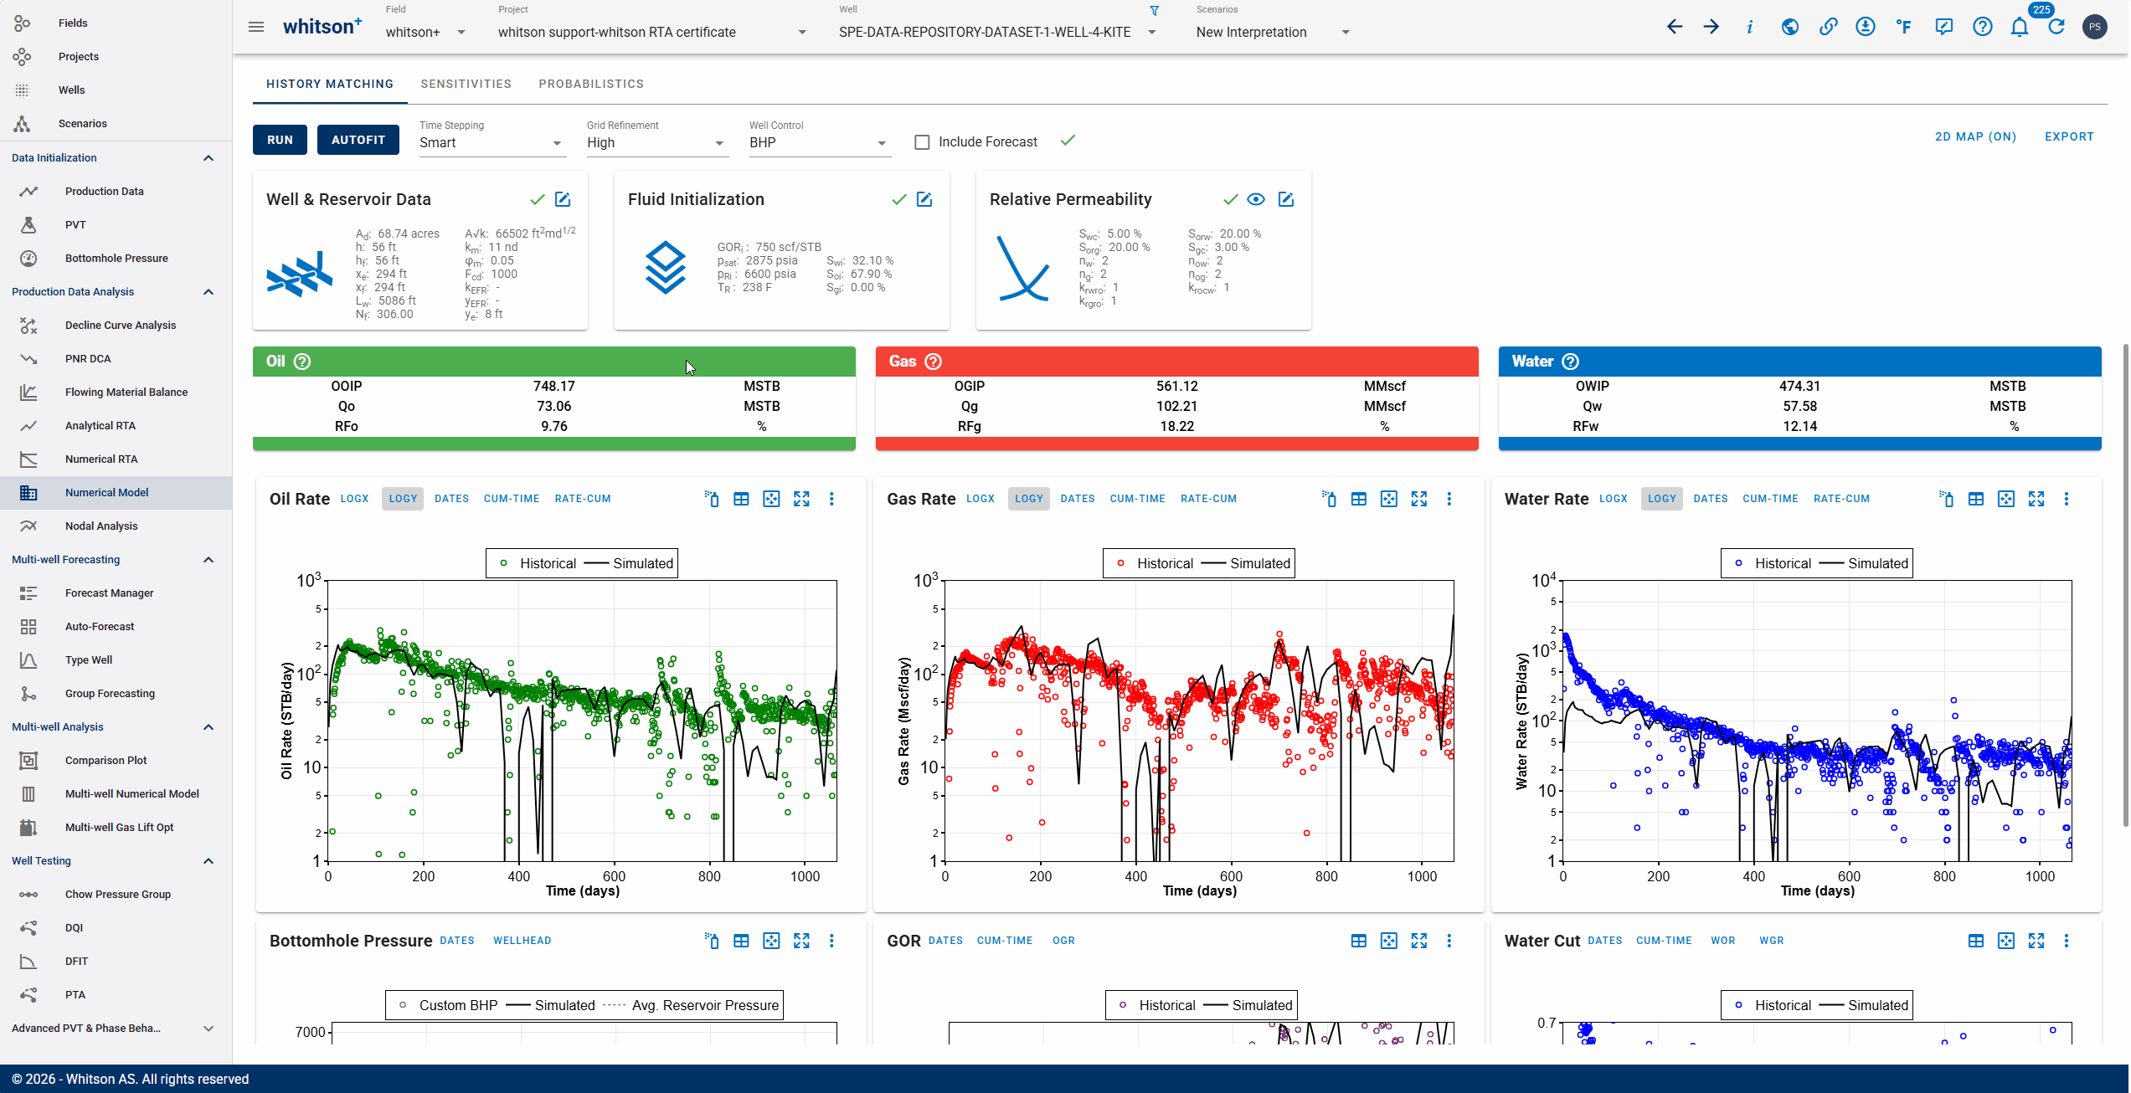This screenshot has width=2131, height=1093.
Task: Switch to the History Matching tab
Action: point(330,84)
